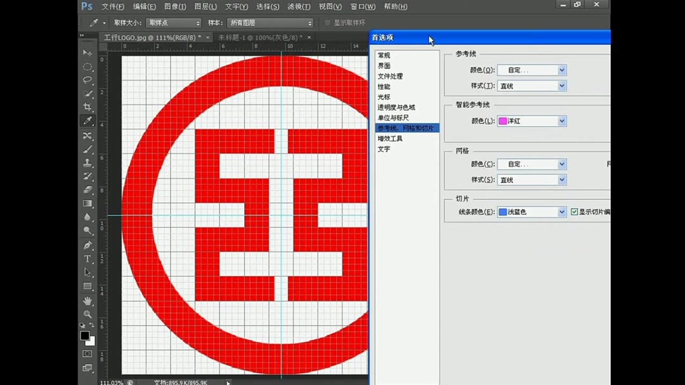Image resolution: width=685 pixels, height=385 pixels.
Task: Grab the Hand tool
Action: pyautogui.click(x=88, y=301)
